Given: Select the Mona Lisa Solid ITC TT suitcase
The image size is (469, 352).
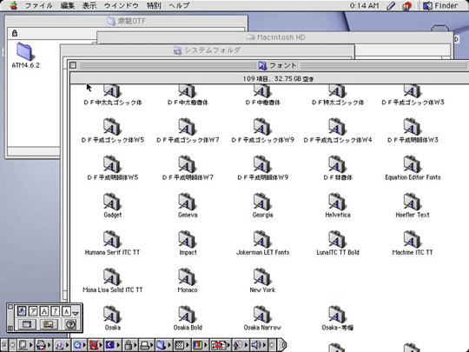Looking at the screenshot, I should [112, 276].
